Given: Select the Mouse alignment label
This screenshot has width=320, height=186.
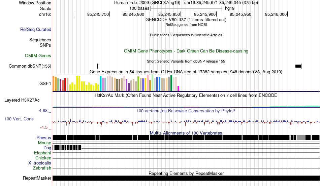Looking at the screenshot, I should pyautogui.click(x=44, y=143).
